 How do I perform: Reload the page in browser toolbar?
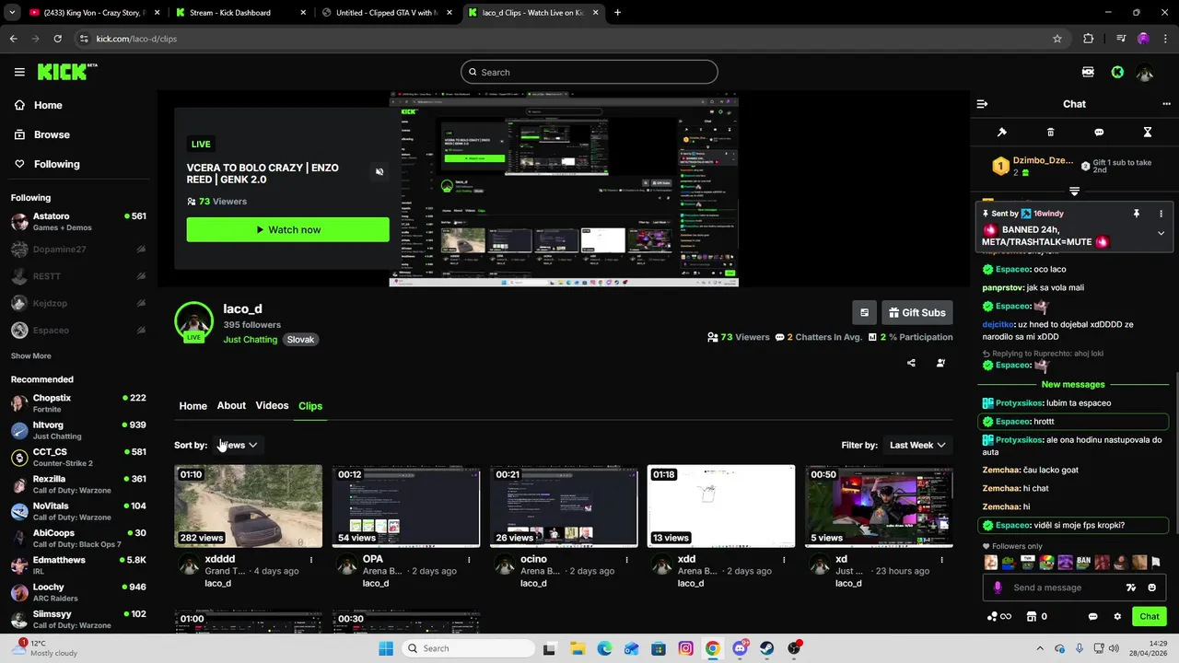pos(57,39)
